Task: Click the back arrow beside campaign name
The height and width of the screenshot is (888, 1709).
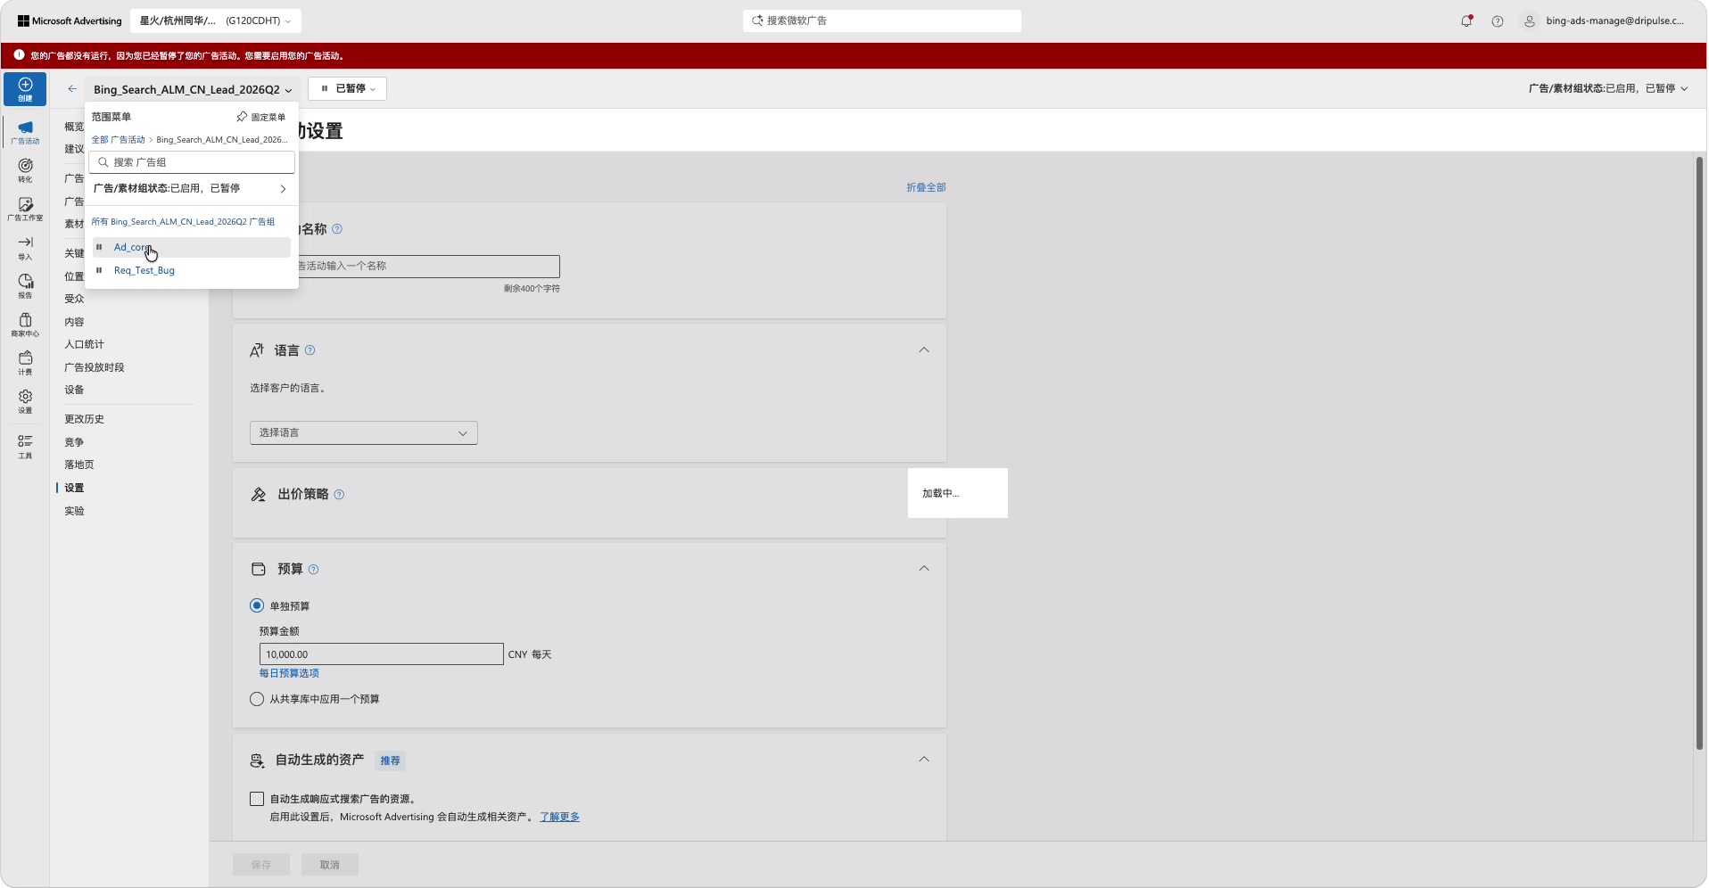Action: point(72,89)
